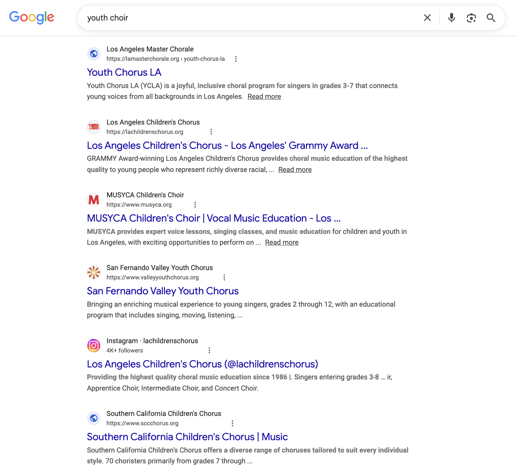The image size is (517, 476).
Task: Click the Los Angeles Children's Chorus red favicon
Action: [94, 127]
